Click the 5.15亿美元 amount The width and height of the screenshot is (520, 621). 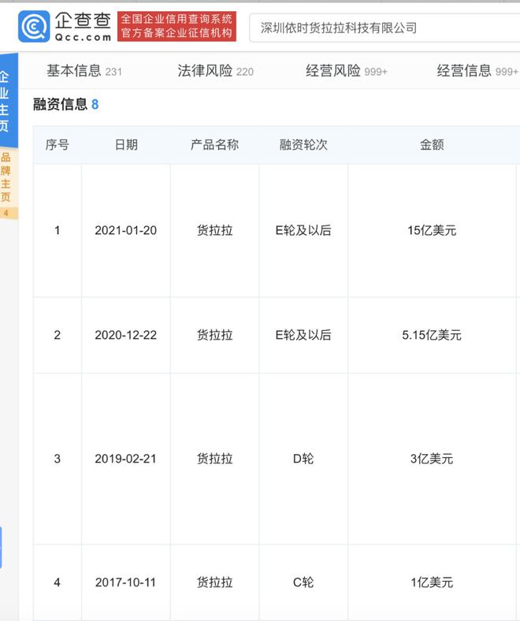[x=432, y=335]
